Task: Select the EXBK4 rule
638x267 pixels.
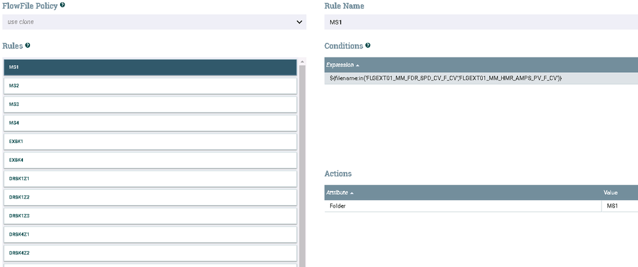Action: [x=150, y=160]
